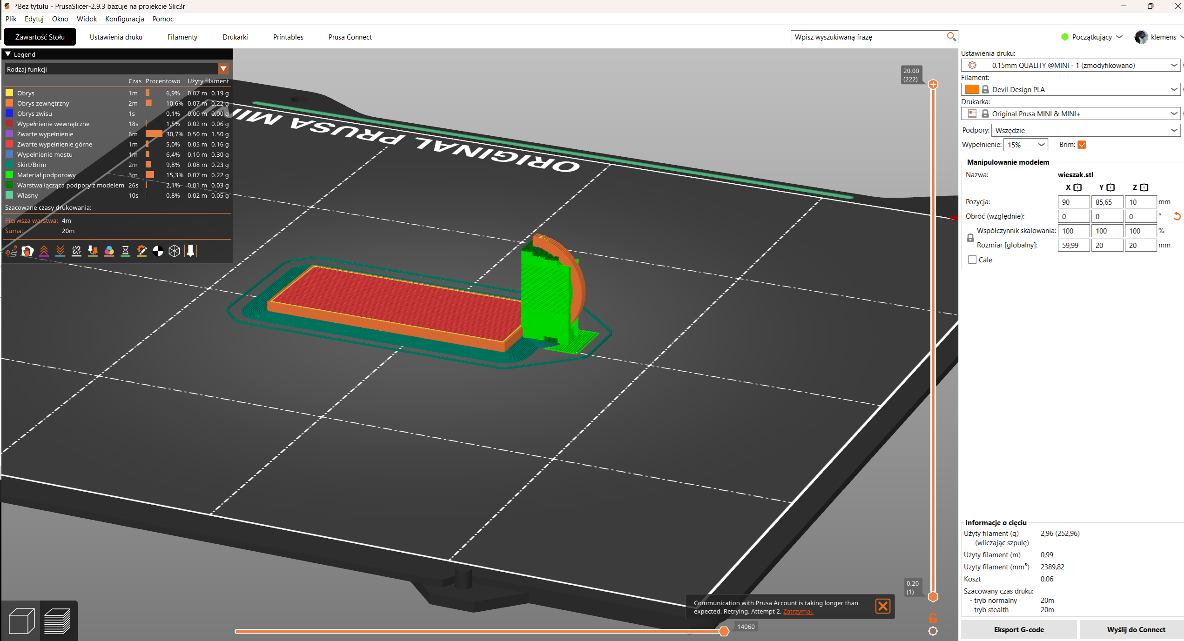Click the Eksport G-code button
Viewport: 1184px width, 641px height.
pos(1019,629)
